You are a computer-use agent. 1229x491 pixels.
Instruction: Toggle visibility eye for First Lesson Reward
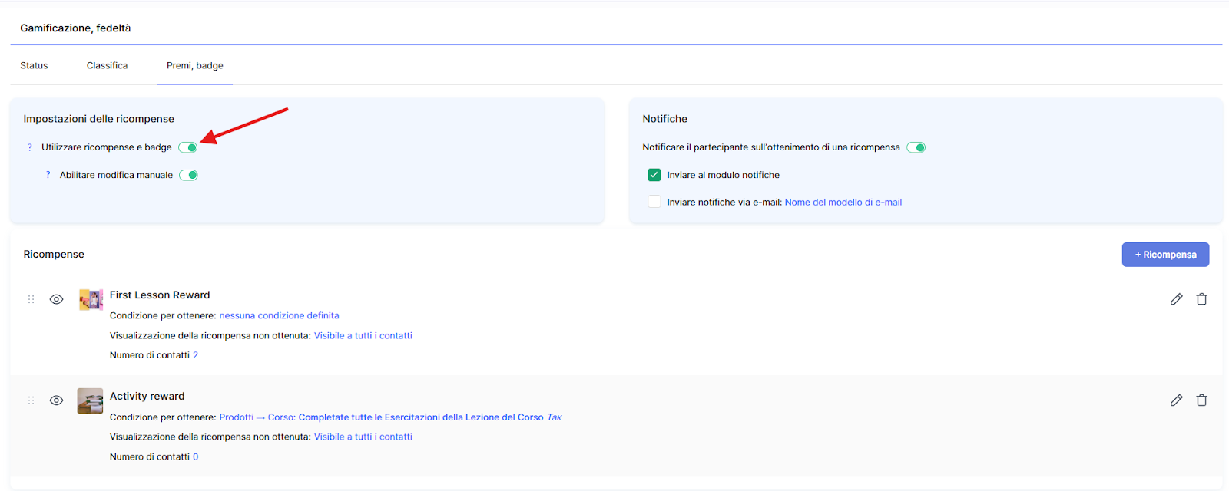click(56, 299)
